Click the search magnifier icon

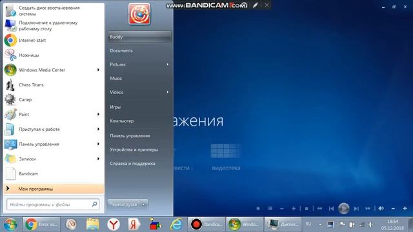pyautogui.click(x=94, y=204)
